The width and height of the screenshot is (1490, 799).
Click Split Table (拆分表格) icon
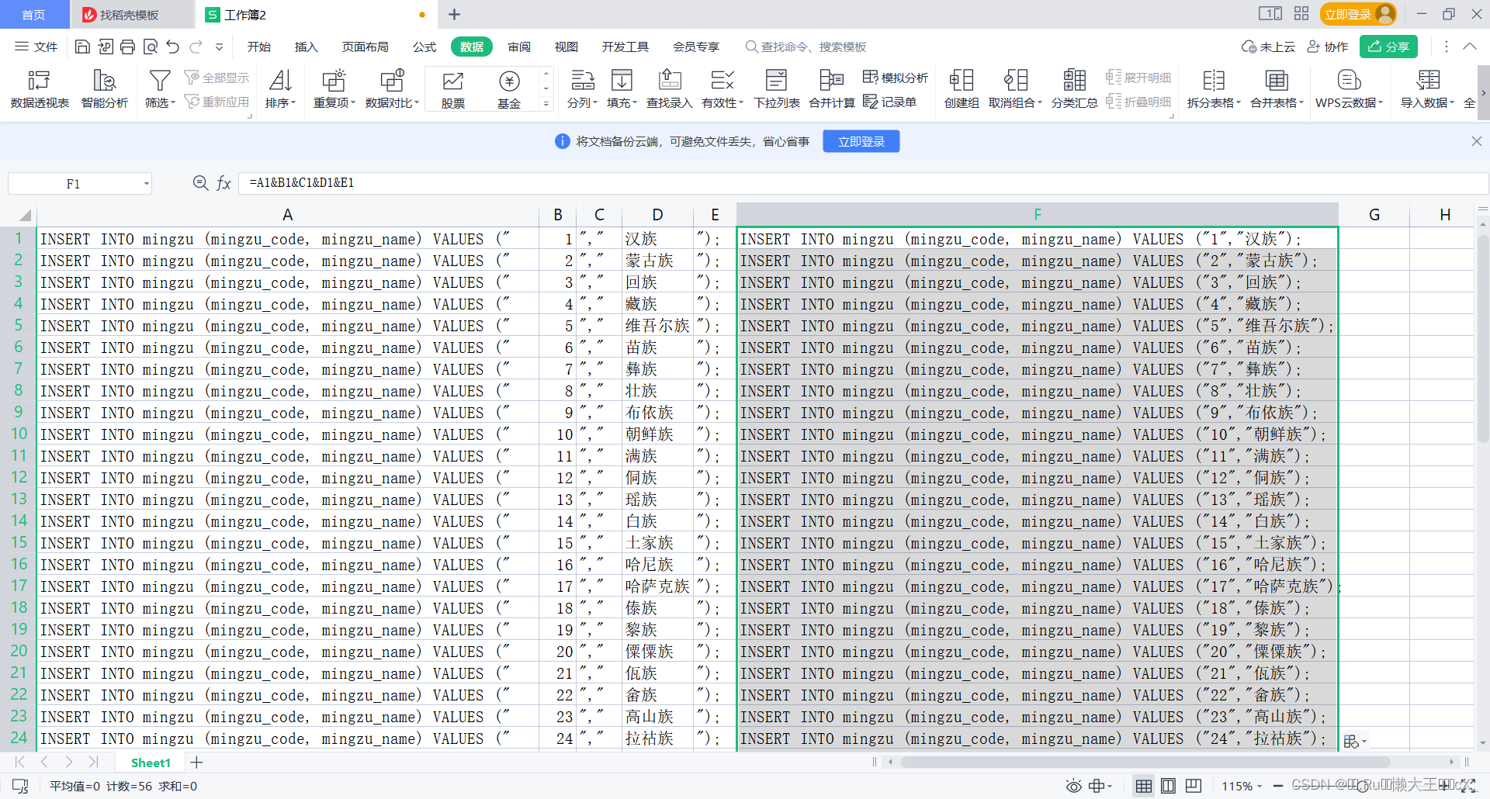coord(1214,80)
